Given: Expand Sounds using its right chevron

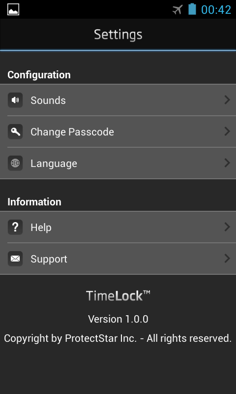Looking at the screenshot, I should (227, 100).
